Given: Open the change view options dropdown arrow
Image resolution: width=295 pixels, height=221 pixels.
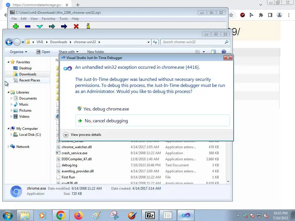Looking at the screenshot, I should [x=204, y=52].
